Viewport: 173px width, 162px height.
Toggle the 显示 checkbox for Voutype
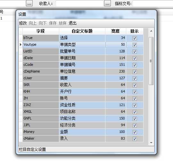[135, 45]
